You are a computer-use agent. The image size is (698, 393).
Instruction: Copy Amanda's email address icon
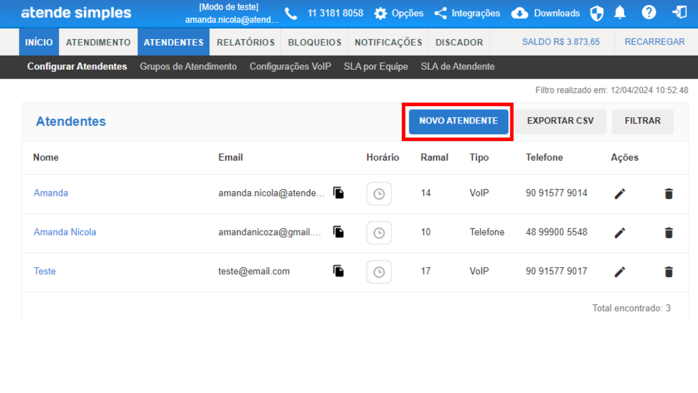tap(339, 193)
